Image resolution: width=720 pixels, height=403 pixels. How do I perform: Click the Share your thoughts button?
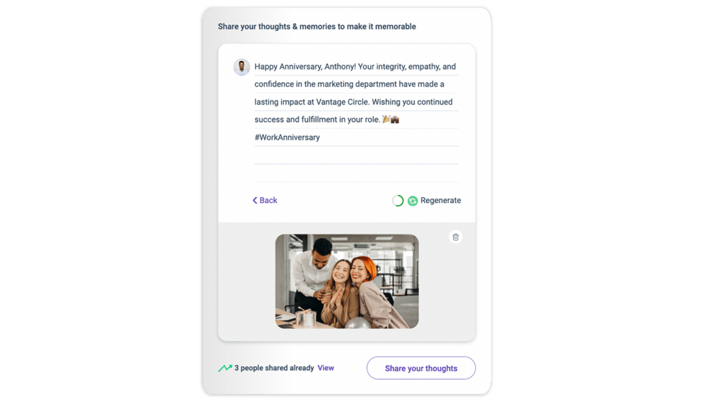tap(420, 368)
